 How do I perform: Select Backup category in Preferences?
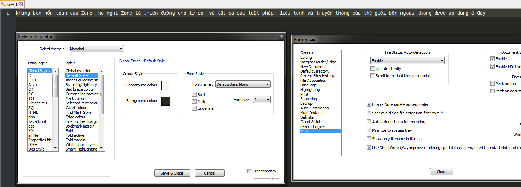click(306, 103)
